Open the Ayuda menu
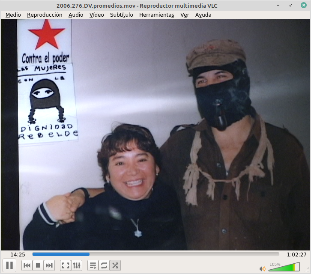311x274 pixels. pos(203,15)
